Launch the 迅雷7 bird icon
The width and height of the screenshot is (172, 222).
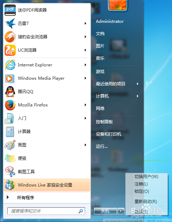click(10, 24)
